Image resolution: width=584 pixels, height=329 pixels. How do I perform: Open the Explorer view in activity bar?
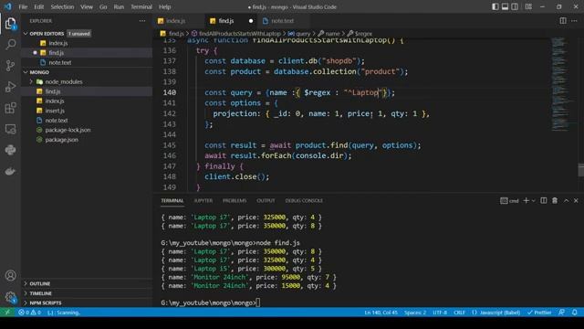[x=10, y=24]
